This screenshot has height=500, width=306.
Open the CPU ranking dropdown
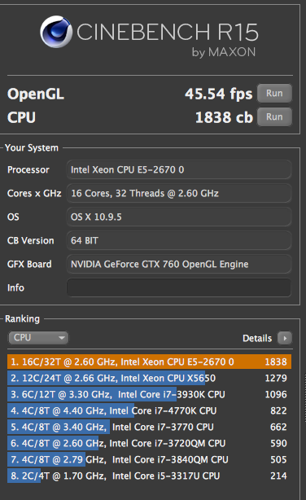[x=38, y=338]
